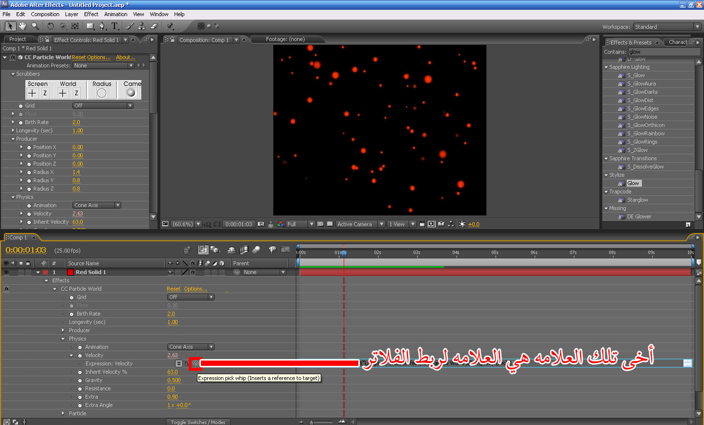Select the Hand tool
Image resolution: width=704 pixels, height=425 pixels.
pos(22,26)
